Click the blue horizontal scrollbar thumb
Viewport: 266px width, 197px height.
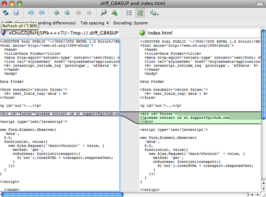tap(62, 195)
